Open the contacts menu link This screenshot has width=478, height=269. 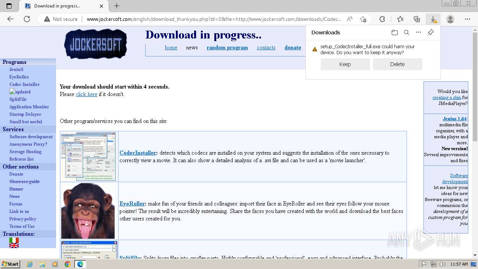(x=266, y=47)
